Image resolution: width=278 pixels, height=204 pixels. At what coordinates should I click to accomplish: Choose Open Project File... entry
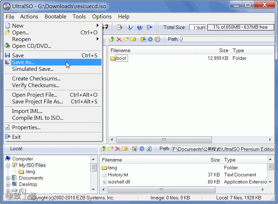click(53, 95)
